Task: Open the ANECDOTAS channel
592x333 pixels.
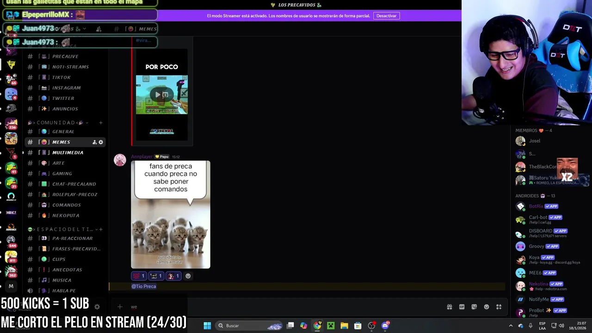Action: [65, 270]
